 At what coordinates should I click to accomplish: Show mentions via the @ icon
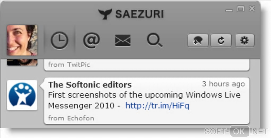91,40
